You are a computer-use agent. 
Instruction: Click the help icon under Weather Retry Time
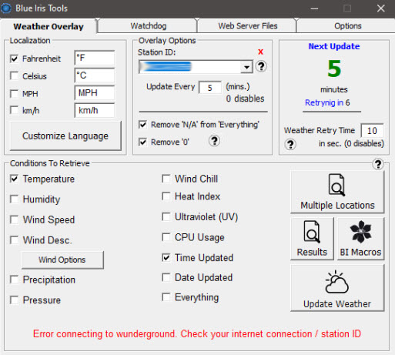click(x=290, y=144)
